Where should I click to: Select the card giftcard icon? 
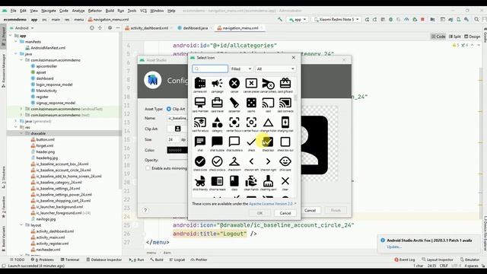(285, 83)
